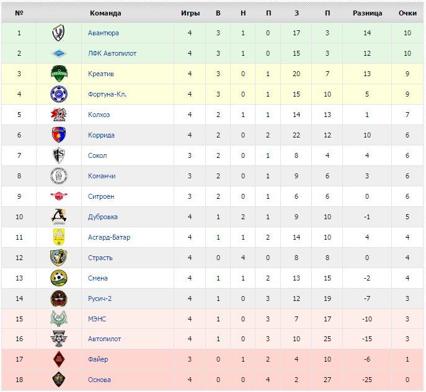This screenshot has width=426, height=392.
Task: Select the Основа dark hexagon logo
Action: 59,380
